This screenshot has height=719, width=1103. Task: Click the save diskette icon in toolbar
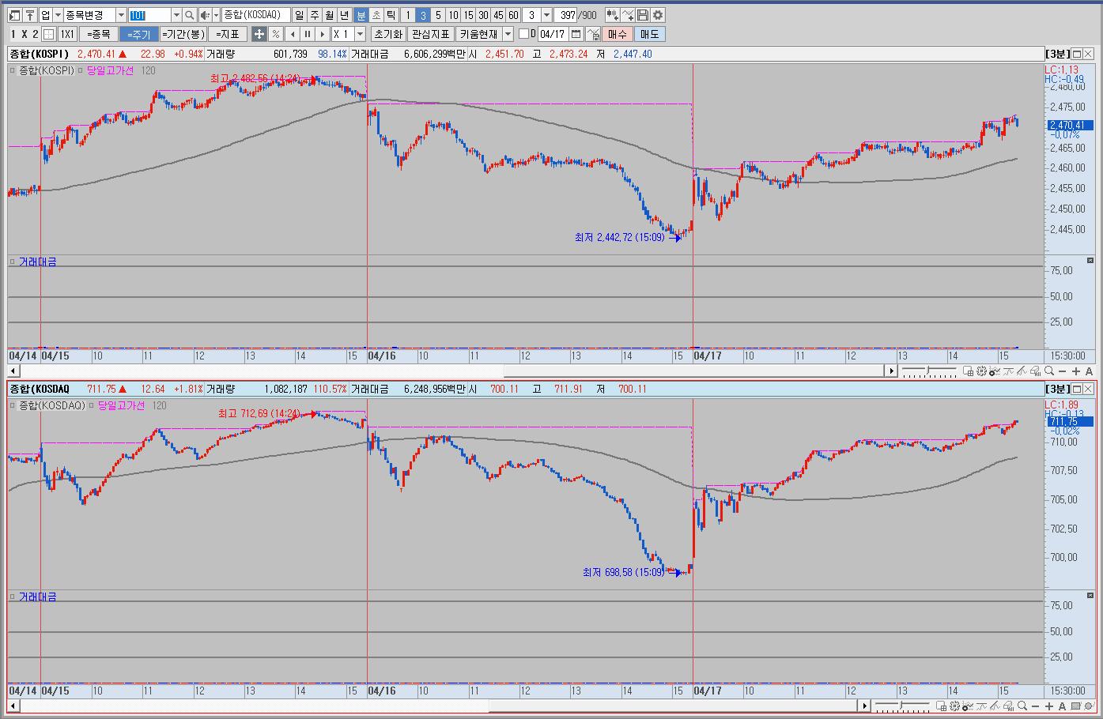(x=643, y=15)
